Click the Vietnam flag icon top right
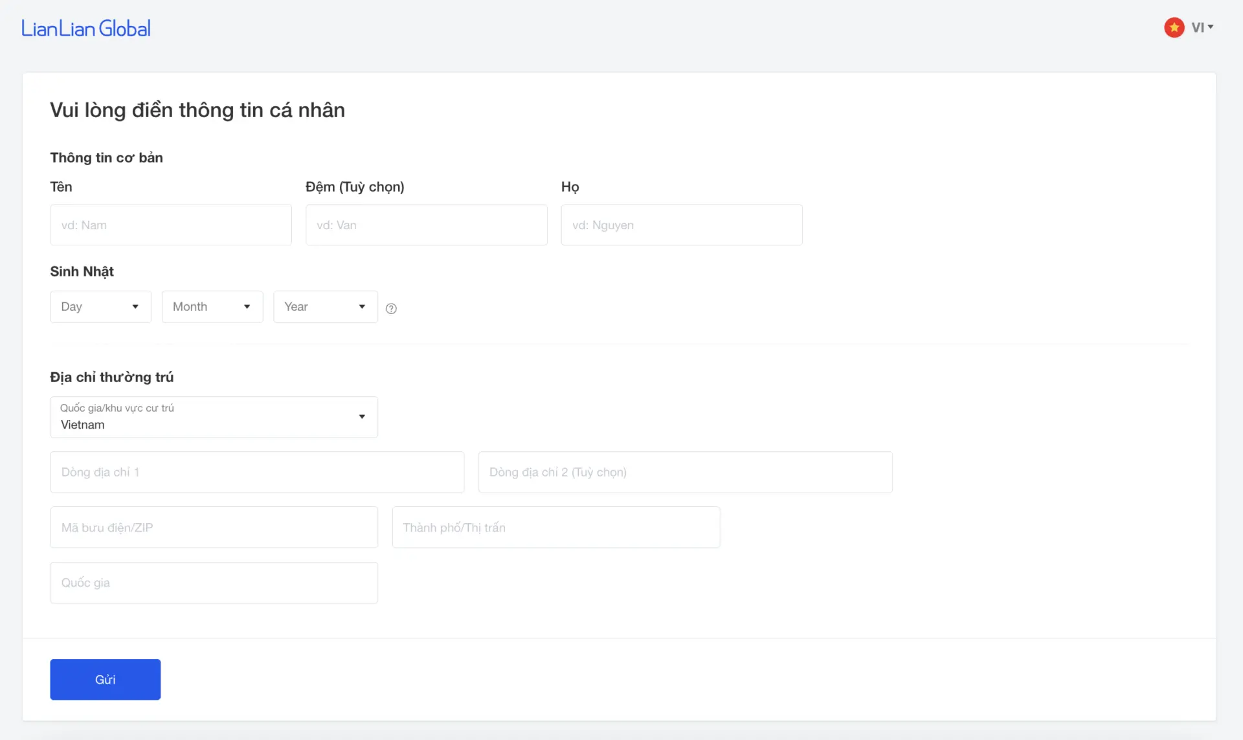 [1175, 27]
